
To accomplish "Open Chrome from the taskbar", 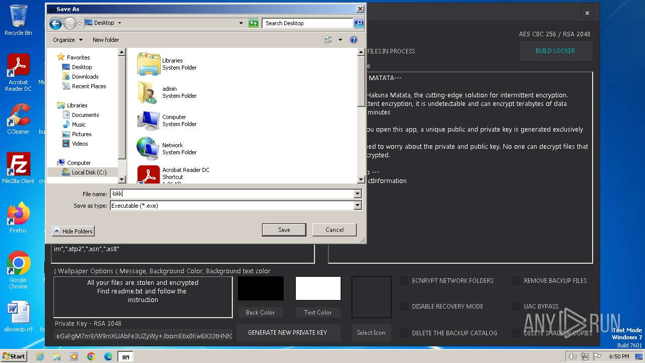I will pyautogui.click(x=91, y=356).
